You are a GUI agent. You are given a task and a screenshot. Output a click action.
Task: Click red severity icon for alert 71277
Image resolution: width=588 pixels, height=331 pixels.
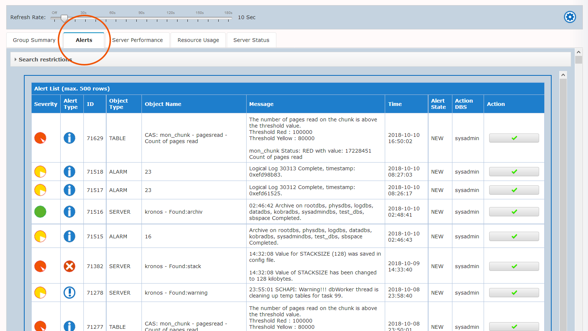point(40,326)
